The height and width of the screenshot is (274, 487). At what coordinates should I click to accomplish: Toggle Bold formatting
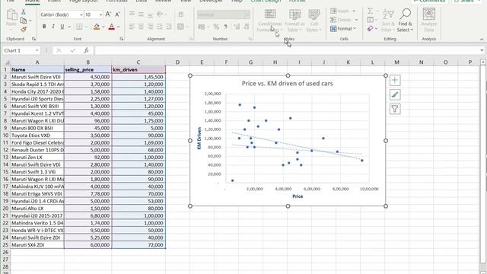point(44,27)
